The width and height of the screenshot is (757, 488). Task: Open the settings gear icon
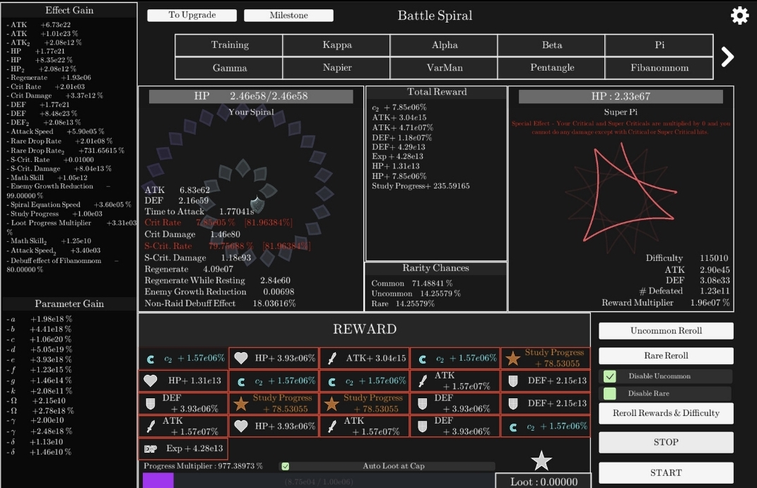739,16
